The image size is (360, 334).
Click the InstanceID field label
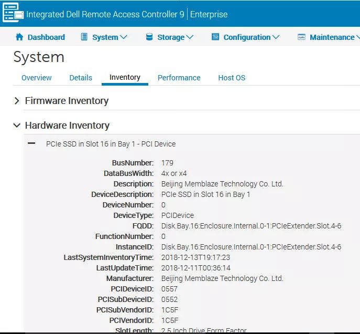click(135, 247)
